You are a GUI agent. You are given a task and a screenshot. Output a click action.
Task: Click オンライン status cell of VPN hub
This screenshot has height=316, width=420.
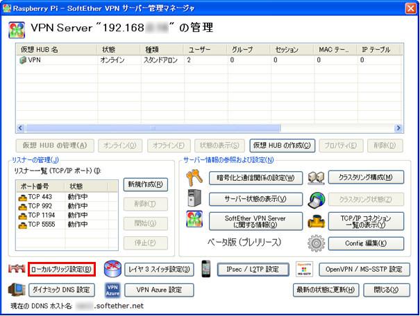pyautogui.click(x=112, y=60)
